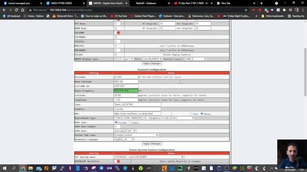Click the Radio Frequency input field

[x=126, y=91]
